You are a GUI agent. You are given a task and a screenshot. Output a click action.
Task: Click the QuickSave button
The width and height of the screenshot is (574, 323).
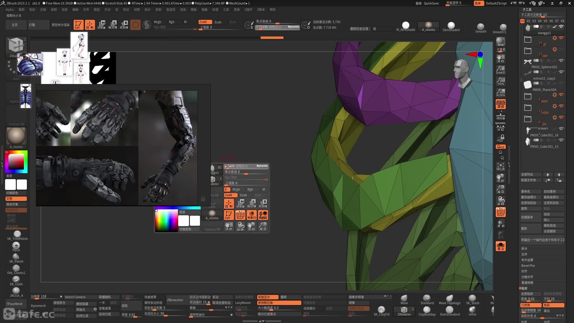coord(431,3)
